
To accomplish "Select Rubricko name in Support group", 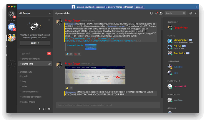I will pos(178,67).
